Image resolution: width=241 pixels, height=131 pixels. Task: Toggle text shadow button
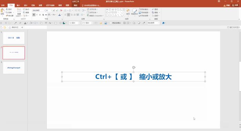(x=43, y=15)
